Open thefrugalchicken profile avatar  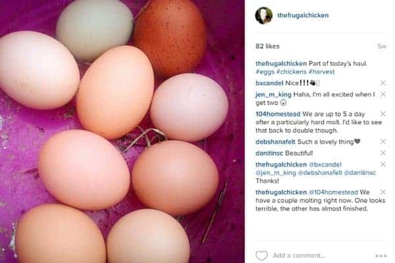[264, 15]
